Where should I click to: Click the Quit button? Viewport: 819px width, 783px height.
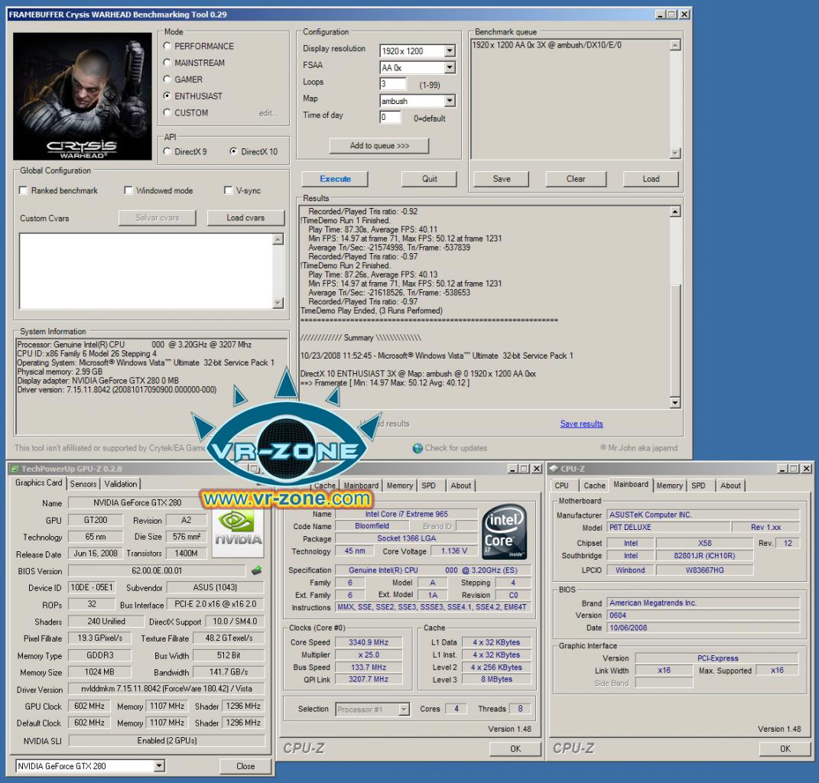click(429, 179)
